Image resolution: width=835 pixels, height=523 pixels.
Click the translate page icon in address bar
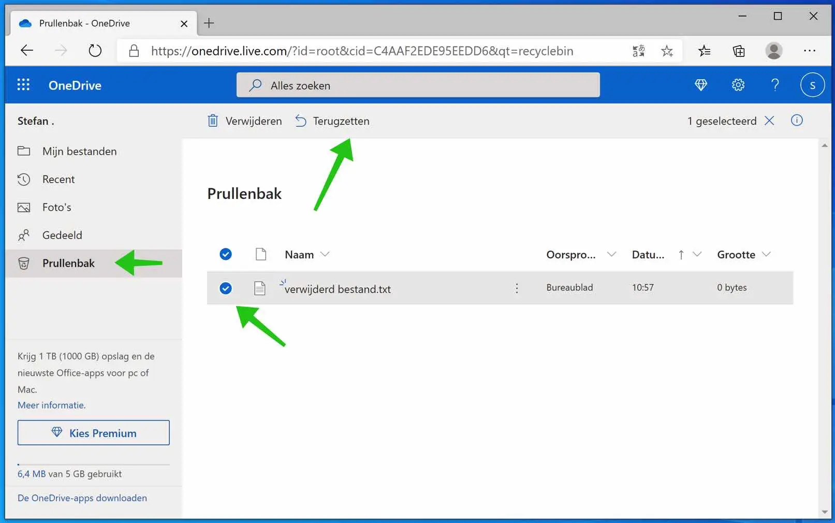638,51
